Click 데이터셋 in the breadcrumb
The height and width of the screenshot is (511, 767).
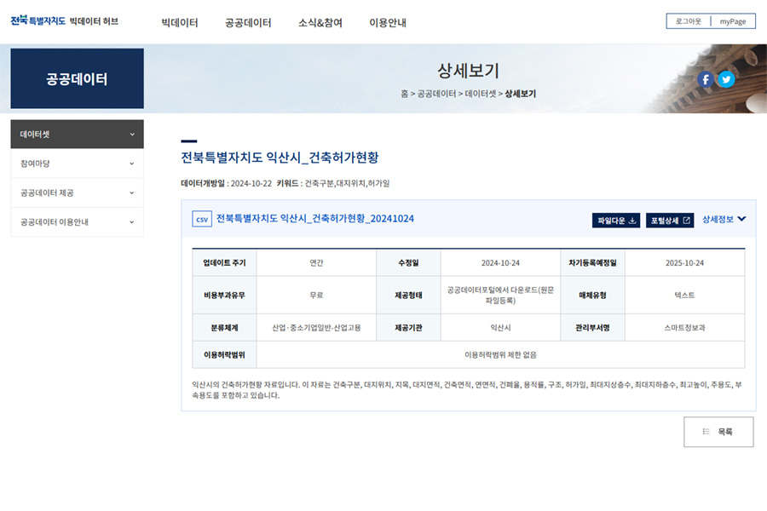pyautogui.click(x=481, y=94)
